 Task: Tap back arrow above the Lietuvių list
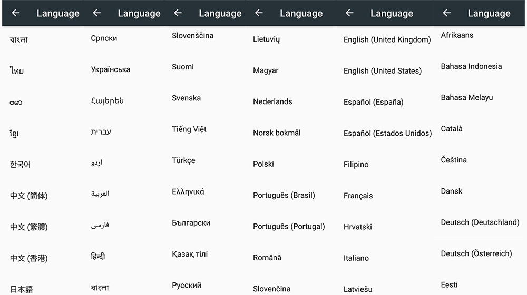pyautogui.click(x=259, y=13)
